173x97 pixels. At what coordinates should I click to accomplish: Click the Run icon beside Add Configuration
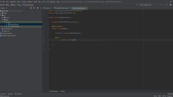point(155,5)
